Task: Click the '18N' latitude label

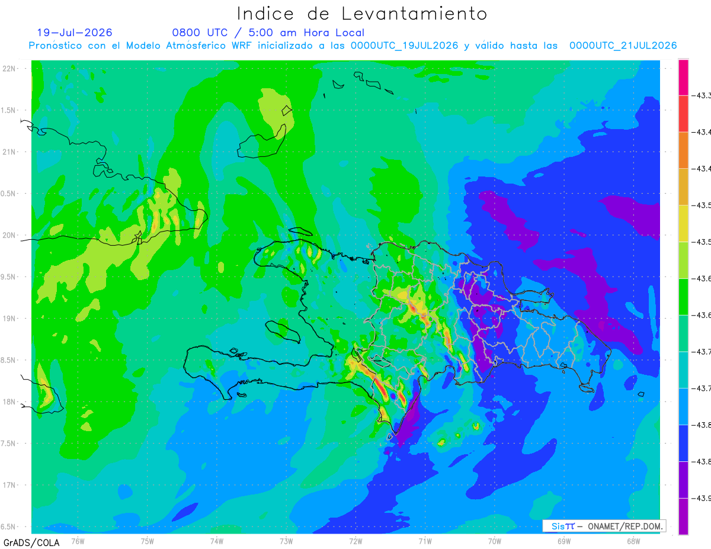Action: point(10,402)
